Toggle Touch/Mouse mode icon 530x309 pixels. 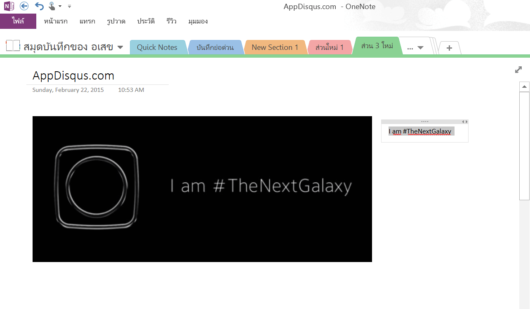(x=52, y=6)
